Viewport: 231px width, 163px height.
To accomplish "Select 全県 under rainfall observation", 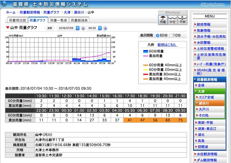I will point(210,85).
